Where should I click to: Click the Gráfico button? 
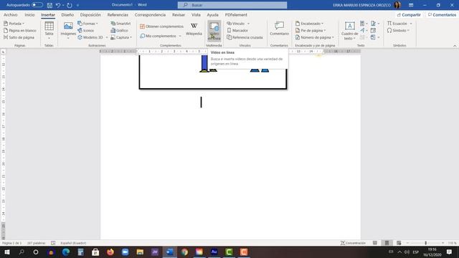coord(120,30)
